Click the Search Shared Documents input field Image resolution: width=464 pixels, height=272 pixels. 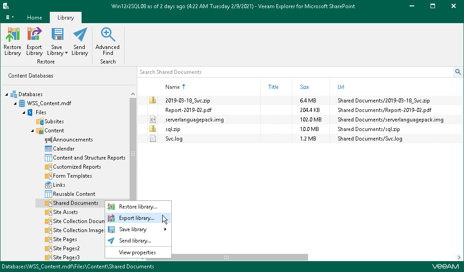coord(295,72)
